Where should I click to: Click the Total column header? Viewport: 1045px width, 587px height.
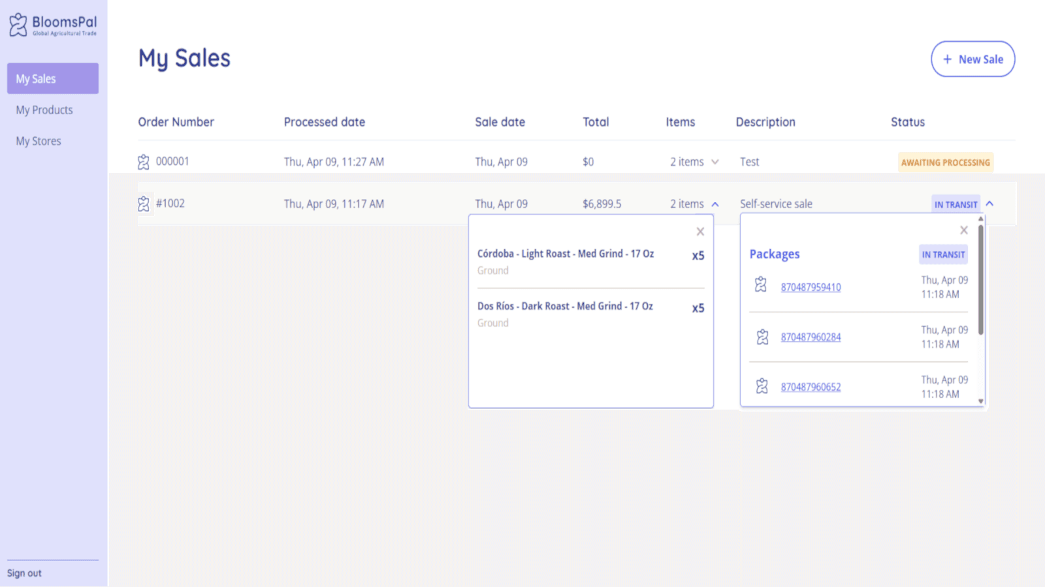[x=596, y=122]
